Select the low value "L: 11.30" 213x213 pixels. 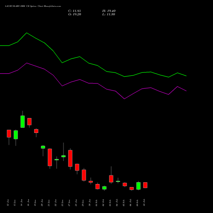[109, 14]
